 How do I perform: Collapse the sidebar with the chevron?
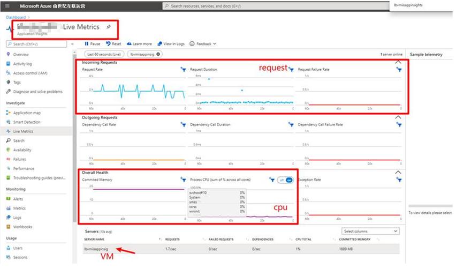click(x=72, y=44)
